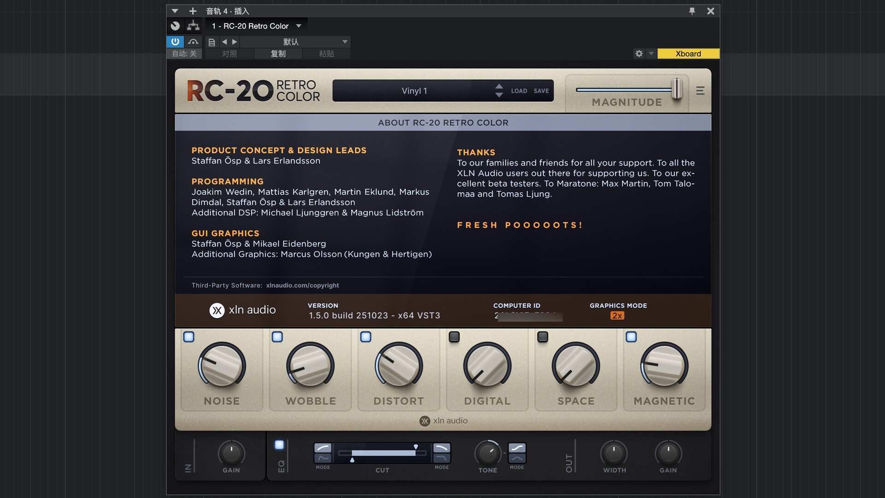Viewport: 885px width, 498px height.
Task: Disable the NOISE module
Action: [x=189, y=337]
